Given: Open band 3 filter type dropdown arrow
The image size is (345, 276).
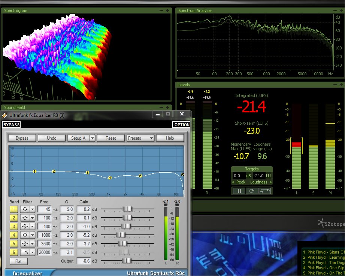Looking at the screenshot, I should (x=32, y=226).
